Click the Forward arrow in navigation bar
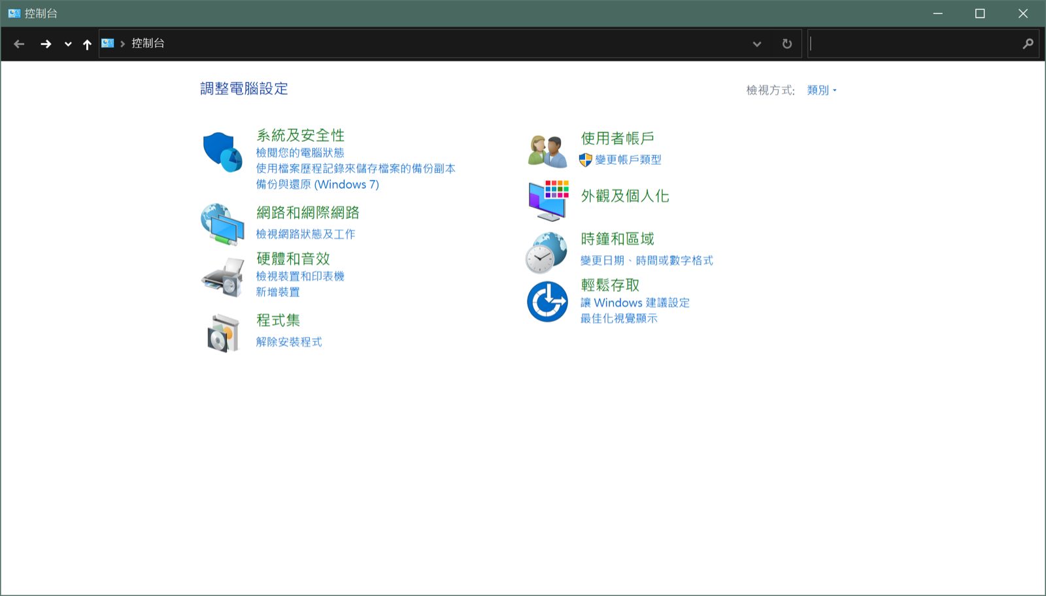This screenshot has height=596, width=1046. coord(46,44)
